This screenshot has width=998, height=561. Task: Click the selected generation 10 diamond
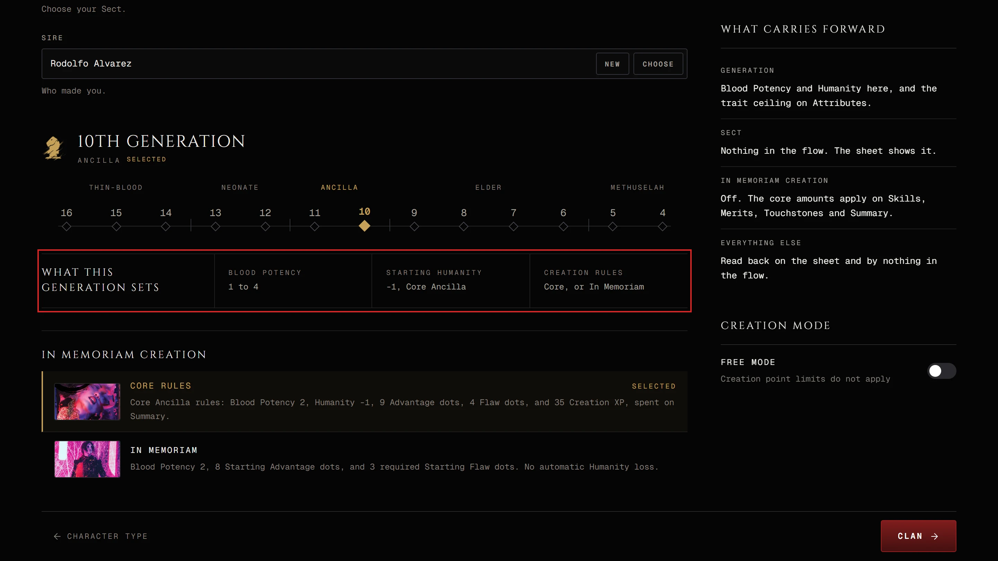365,226
